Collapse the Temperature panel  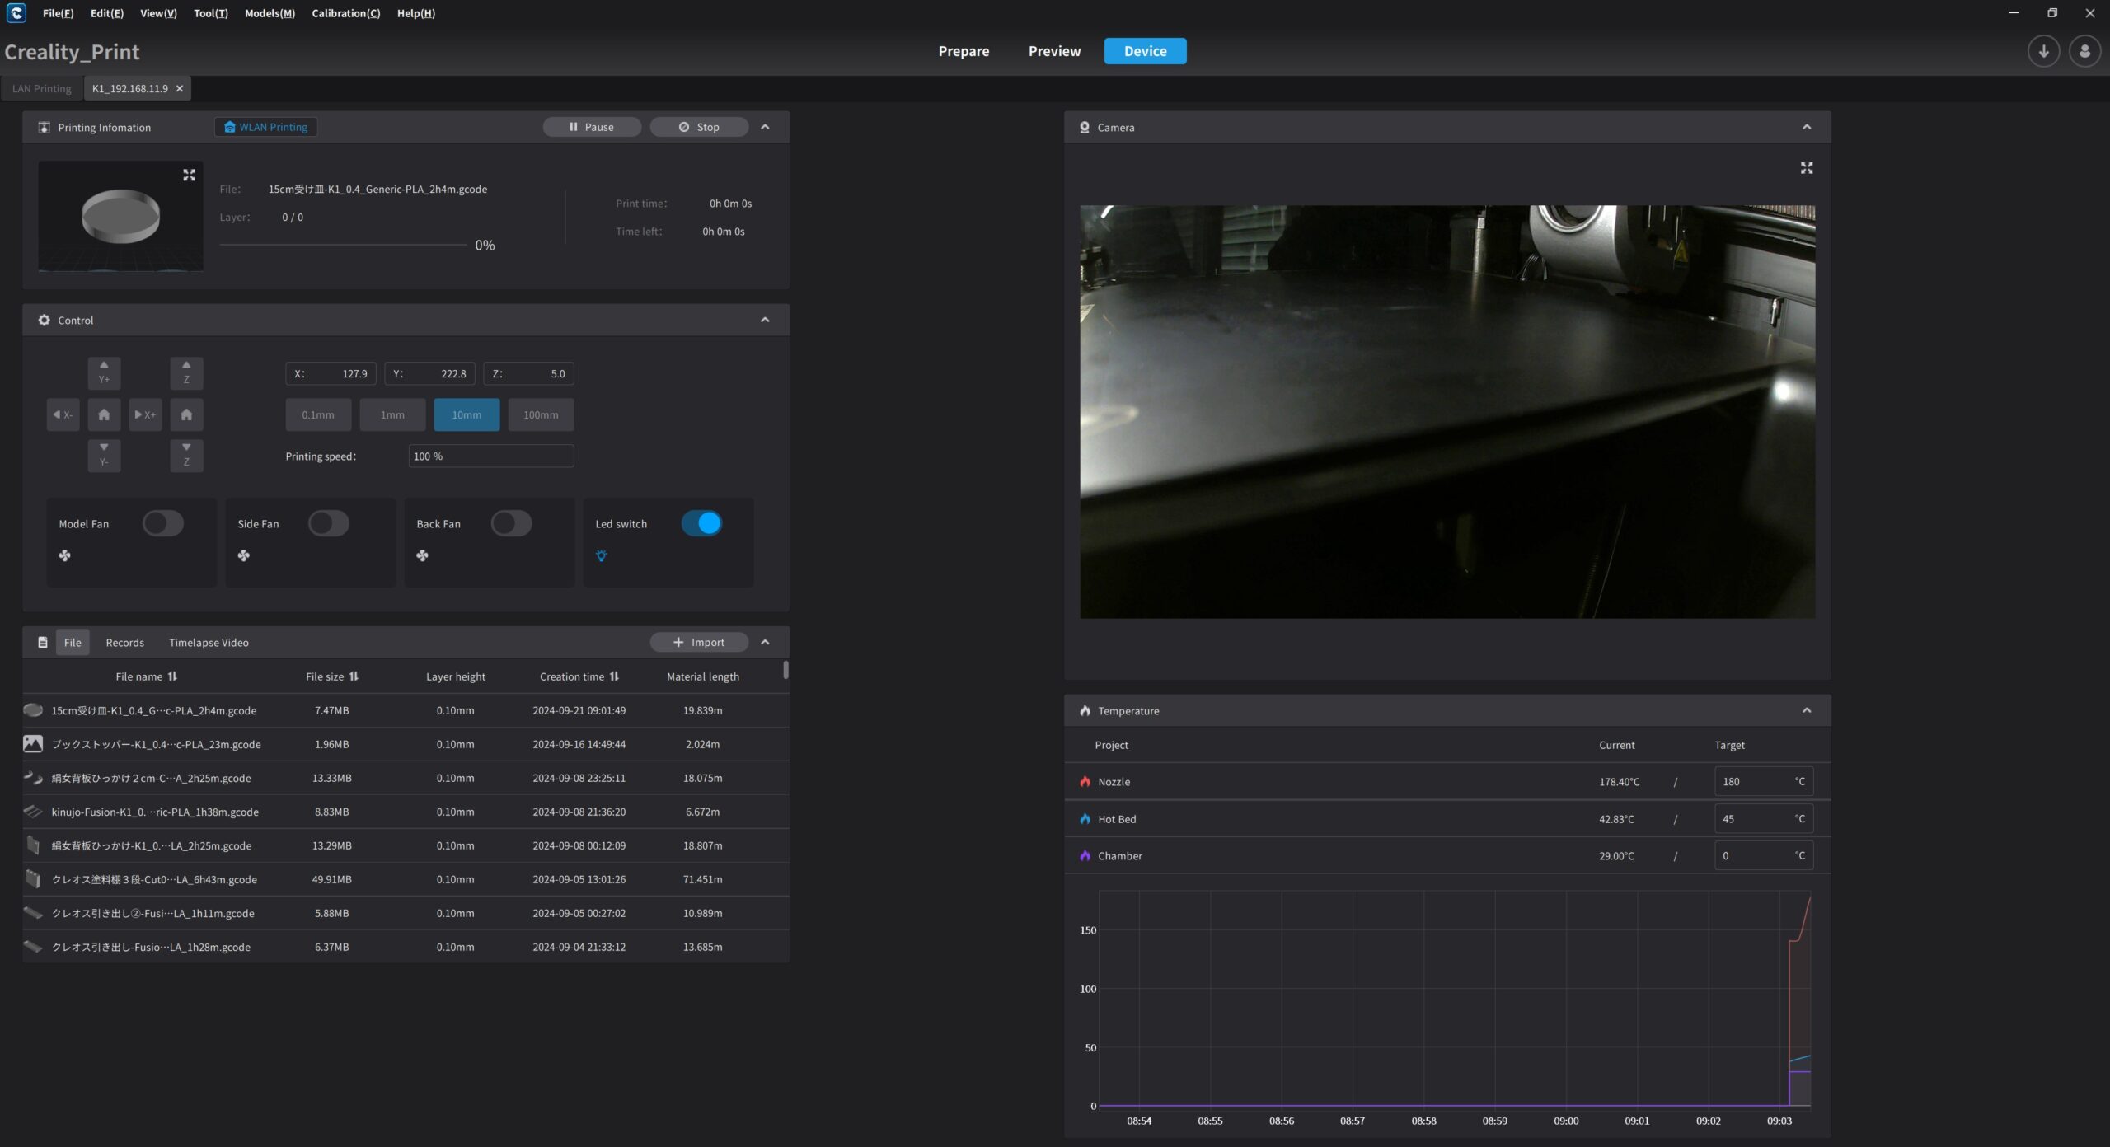(x=1807, y=710)
